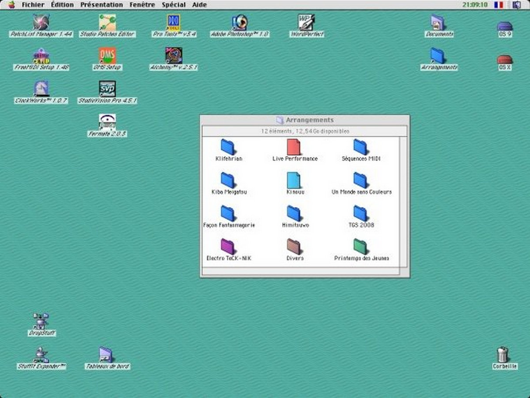530x398 pixels.
Task: Open the Fichier menu
Action: (x=33, y=5)
